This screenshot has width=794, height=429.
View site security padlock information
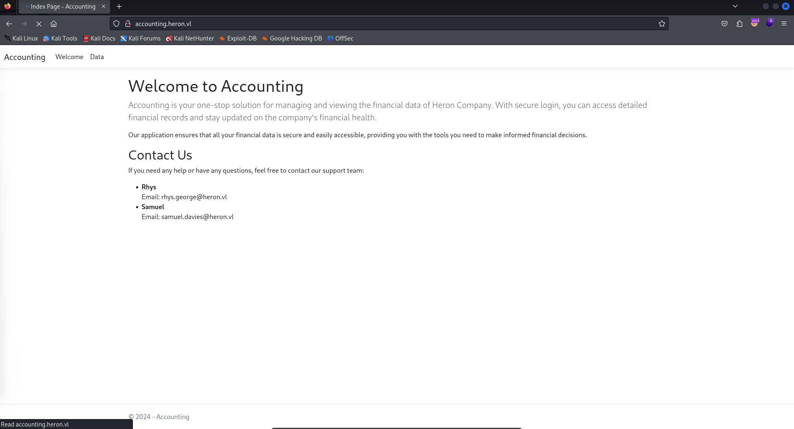click(128, 24)
